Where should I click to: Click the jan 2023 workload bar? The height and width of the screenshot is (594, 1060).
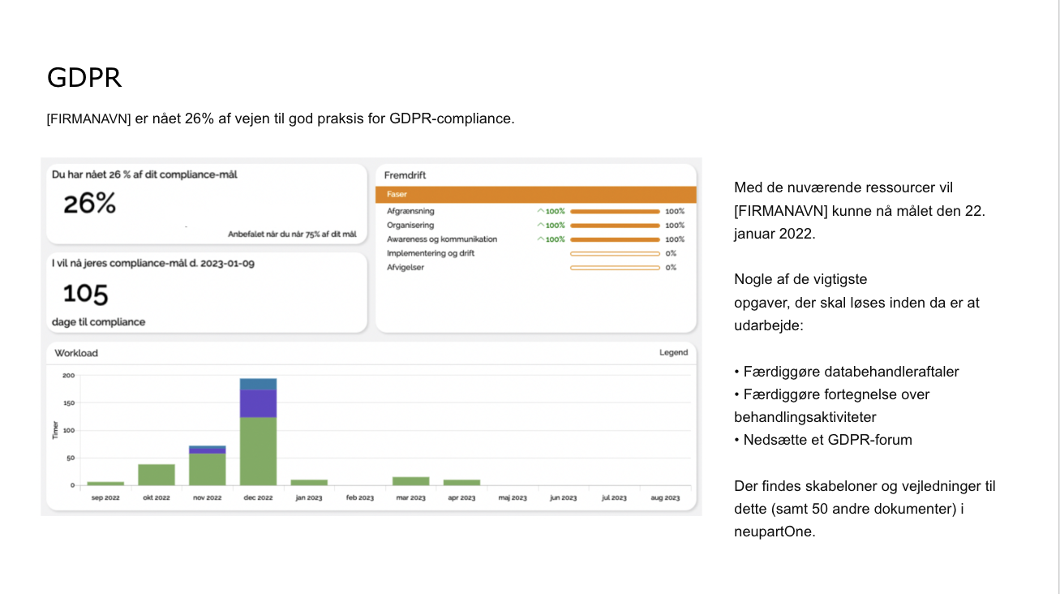click(309, 483)
